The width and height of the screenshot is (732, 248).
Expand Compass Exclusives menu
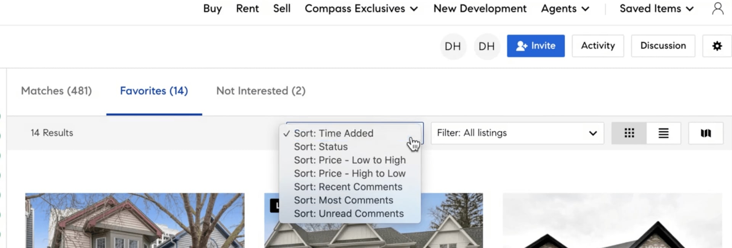pos(361,8)
